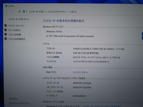Select コントロール パネル in the breadcrumb

pos(36,12)
